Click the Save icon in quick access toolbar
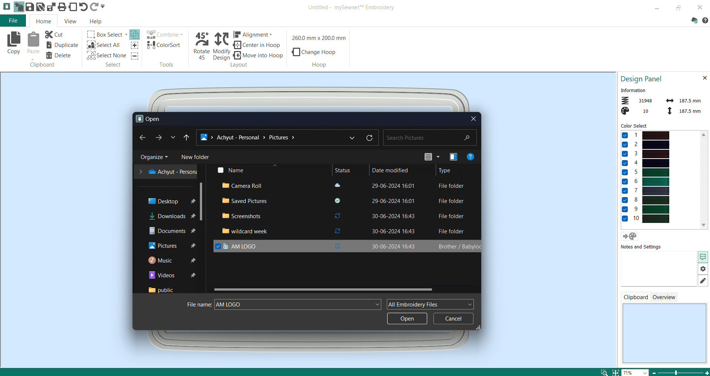The image size is (710, 376). coord(30,7)
